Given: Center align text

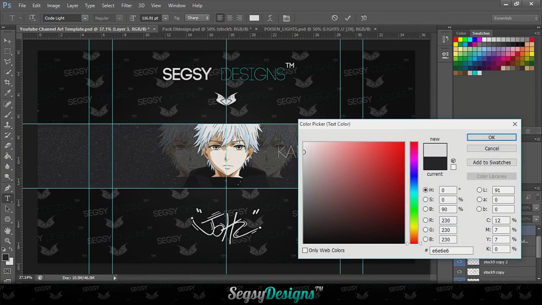Looking at the screenshot, I should (230, 18).
